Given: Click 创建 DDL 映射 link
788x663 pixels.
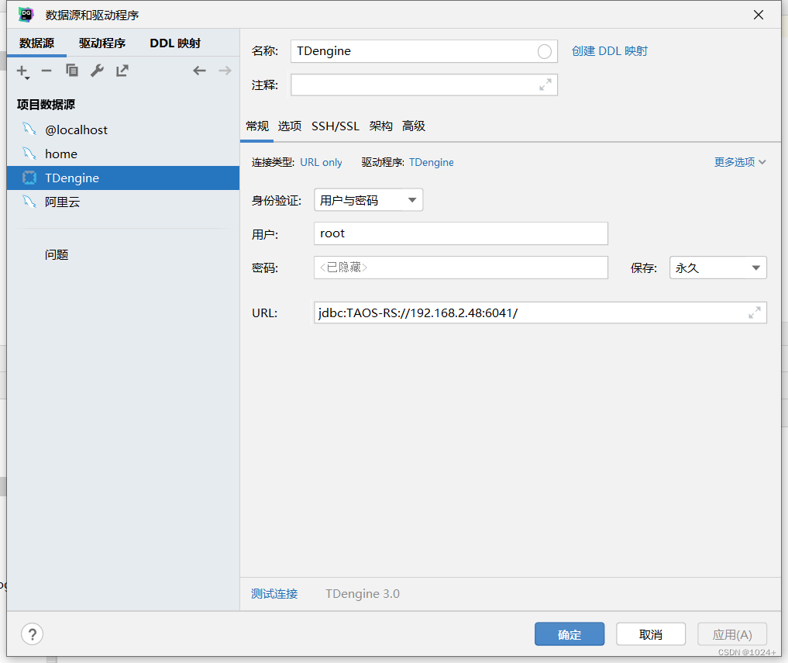Looking at the screenshot, I should coord(610,51).
